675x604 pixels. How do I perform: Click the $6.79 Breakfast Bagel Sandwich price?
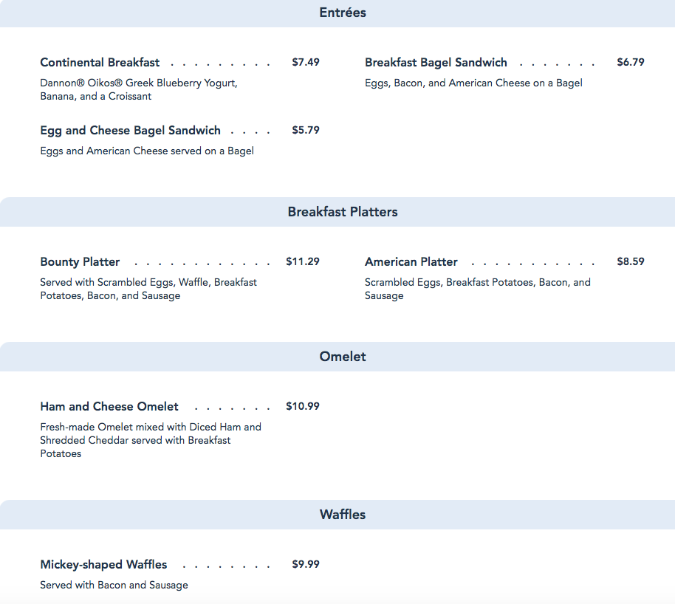[x=631, y=63]
